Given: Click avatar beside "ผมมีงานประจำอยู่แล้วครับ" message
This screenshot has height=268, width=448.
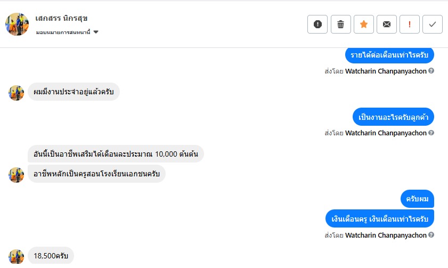Looking at the screenshot, I should 17,93.
